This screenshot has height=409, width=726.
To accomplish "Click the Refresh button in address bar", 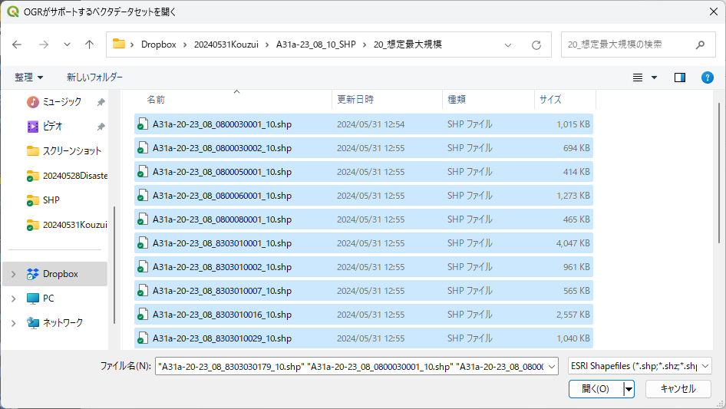I will (536, 45).
